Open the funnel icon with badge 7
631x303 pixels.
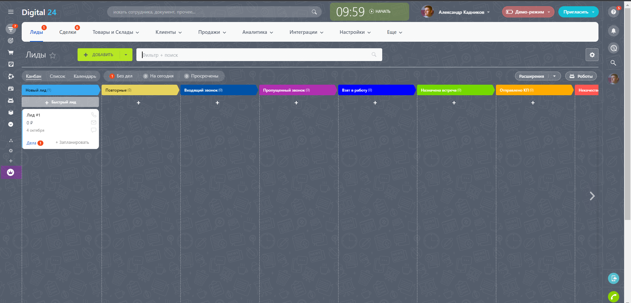[x=11, y=29]
